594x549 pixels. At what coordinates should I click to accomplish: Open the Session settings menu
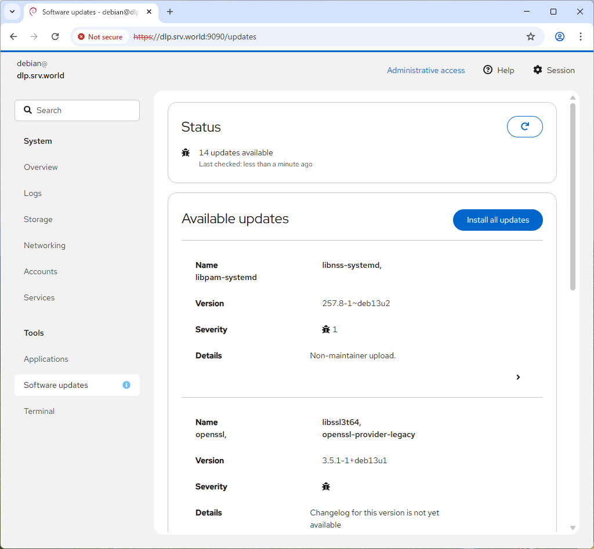(x=553, y=70)
